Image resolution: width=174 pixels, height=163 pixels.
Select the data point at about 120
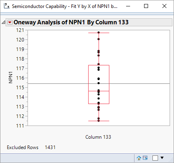tap(99, 39)
